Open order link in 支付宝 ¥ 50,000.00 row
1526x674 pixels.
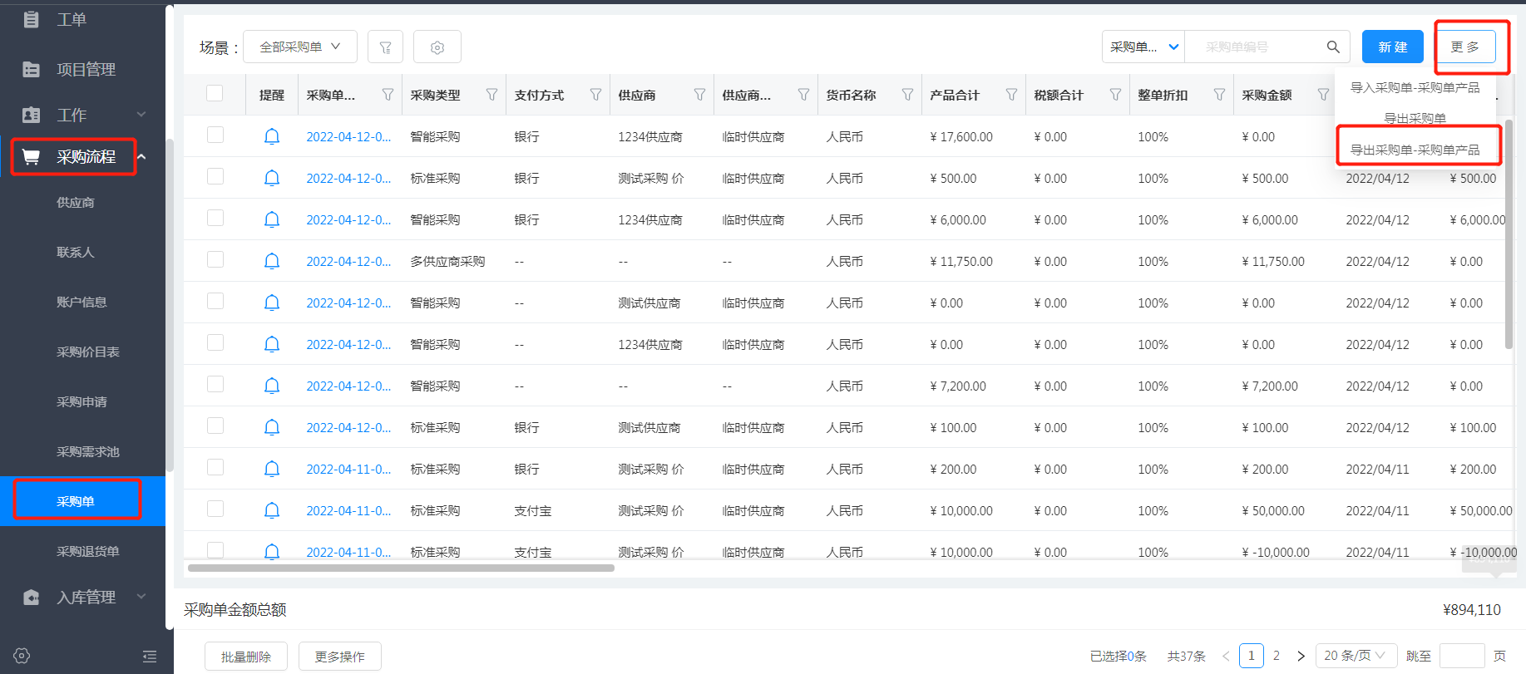(x=348, y=510)
